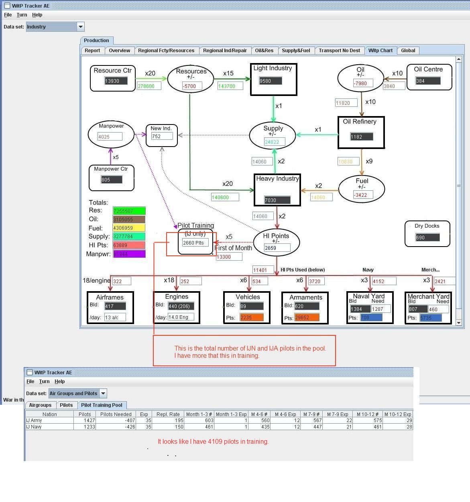The width and height of the screenshot is (470, 502).
Task: Switch to the Global tab
Action: tap(408, 51)
